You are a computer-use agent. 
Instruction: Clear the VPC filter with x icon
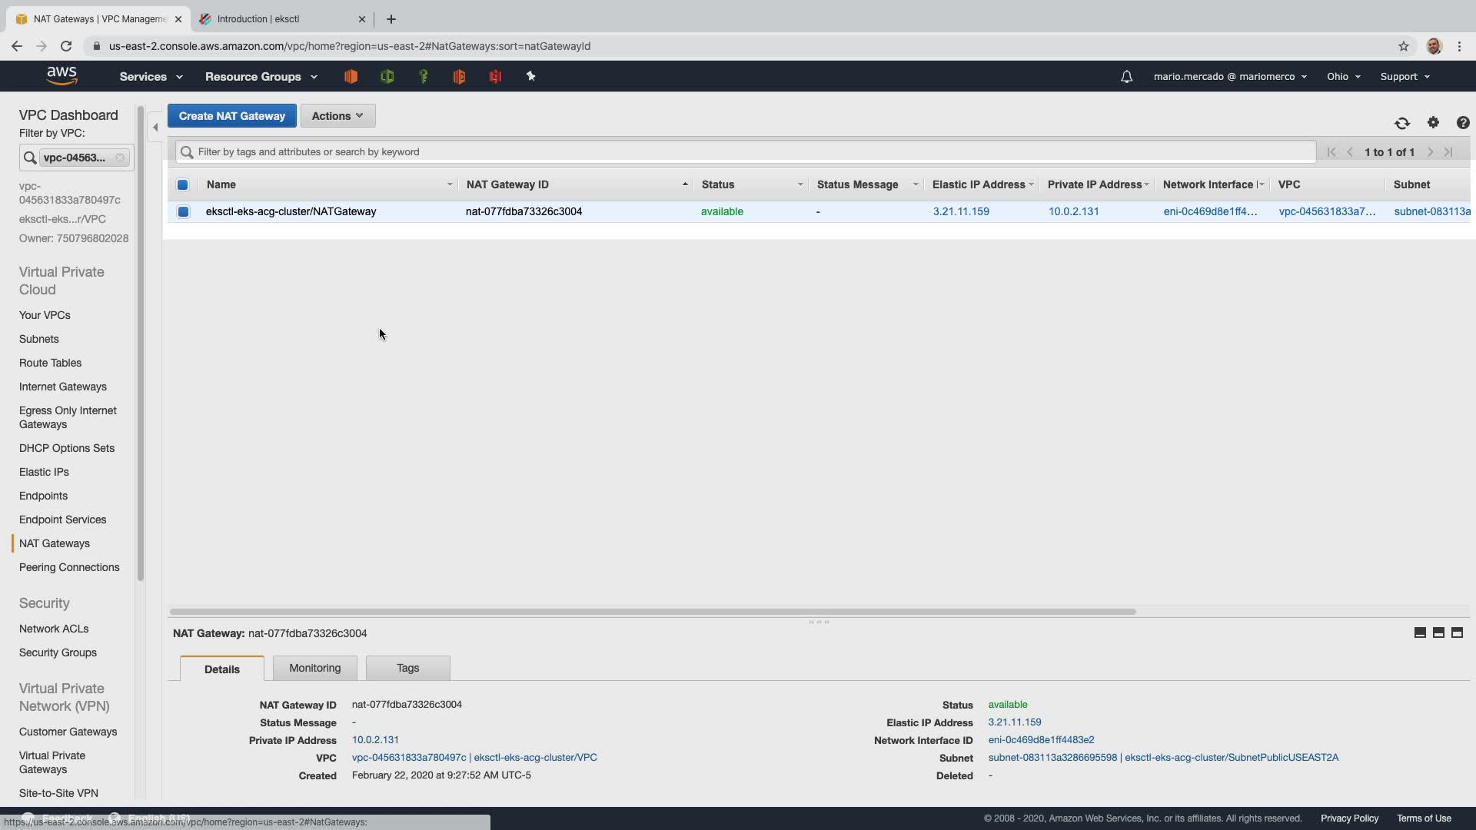coord(120,158)
